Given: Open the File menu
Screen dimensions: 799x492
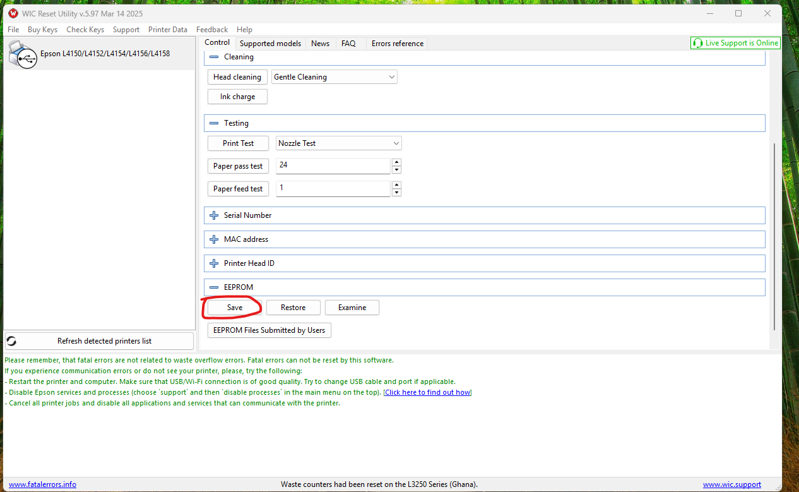Looking at the screenshot, I should pos(13,30).
